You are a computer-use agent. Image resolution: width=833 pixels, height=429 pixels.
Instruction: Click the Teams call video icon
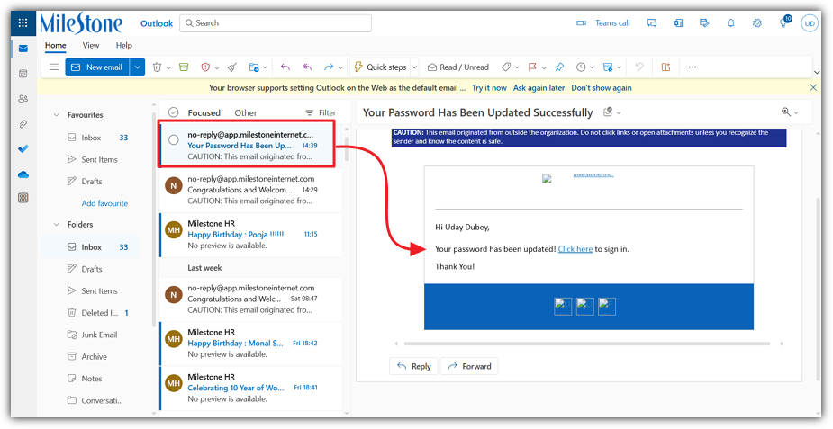coord(581,23)
